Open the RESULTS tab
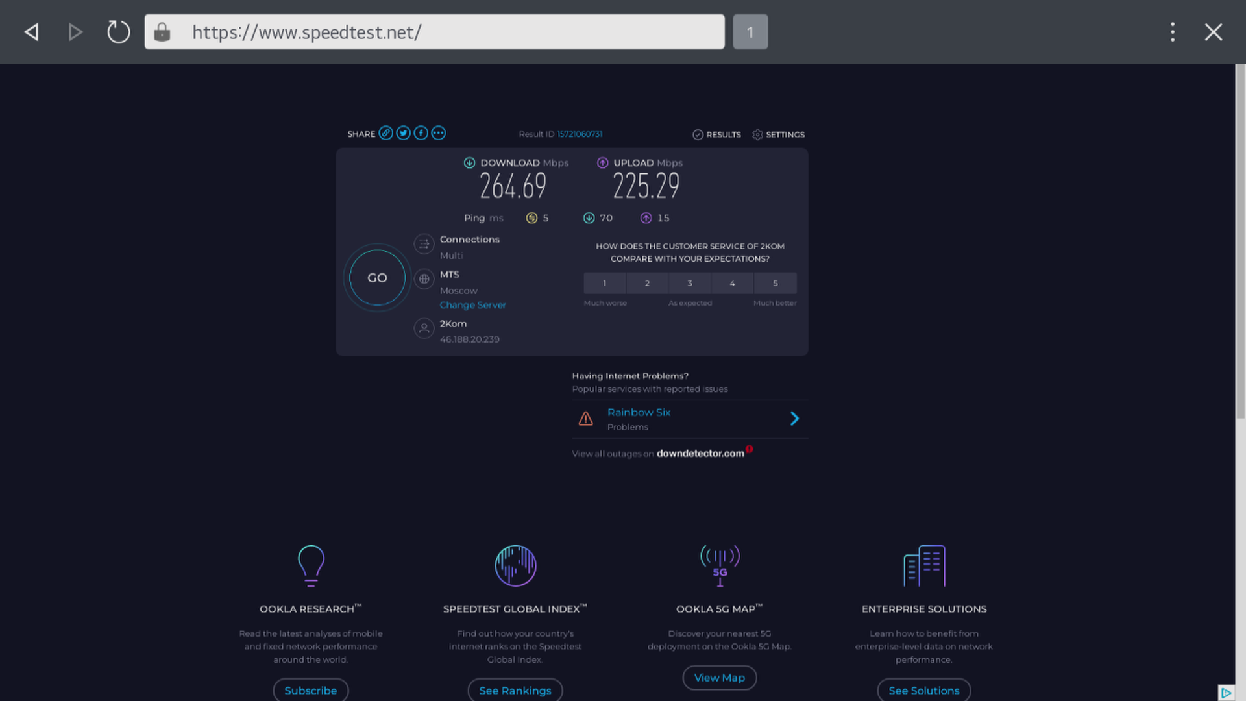Screen dimensions: 1246x701 (716, 134)
